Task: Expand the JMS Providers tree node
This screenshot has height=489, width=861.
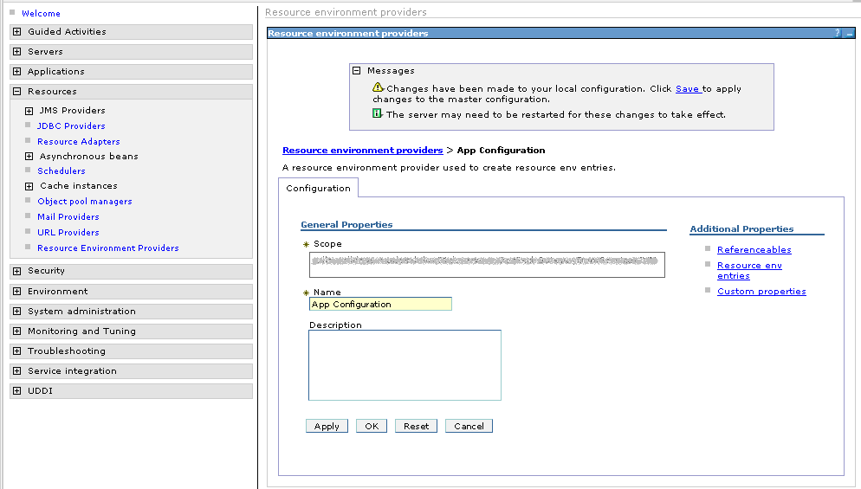Action: (29, 111)
